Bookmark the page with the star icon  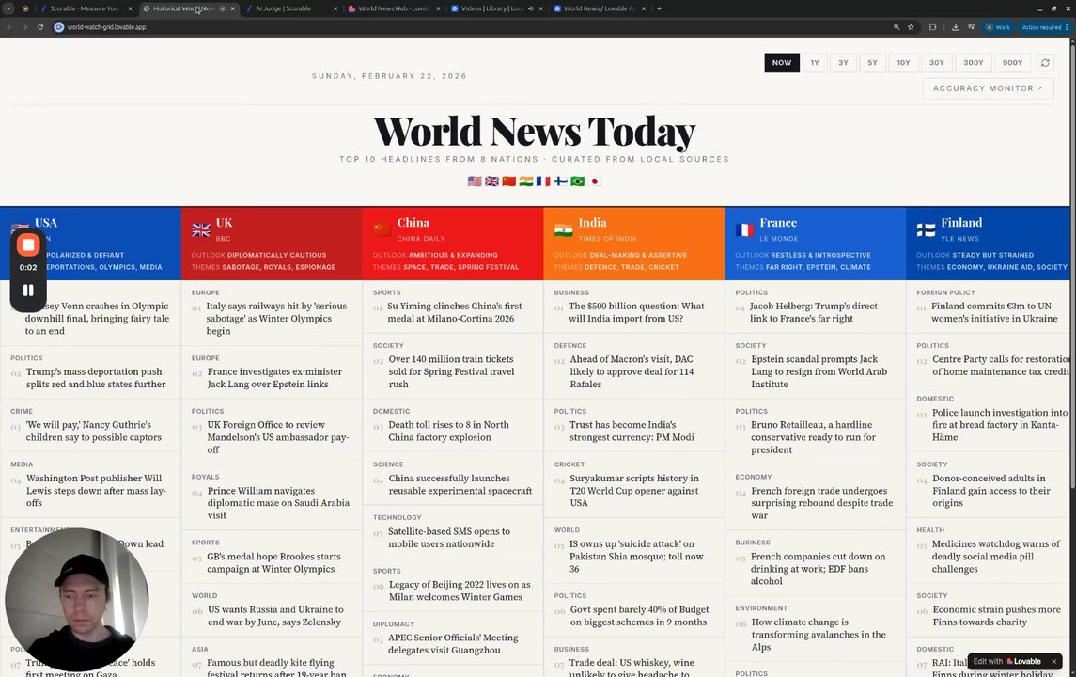point(911,27)
